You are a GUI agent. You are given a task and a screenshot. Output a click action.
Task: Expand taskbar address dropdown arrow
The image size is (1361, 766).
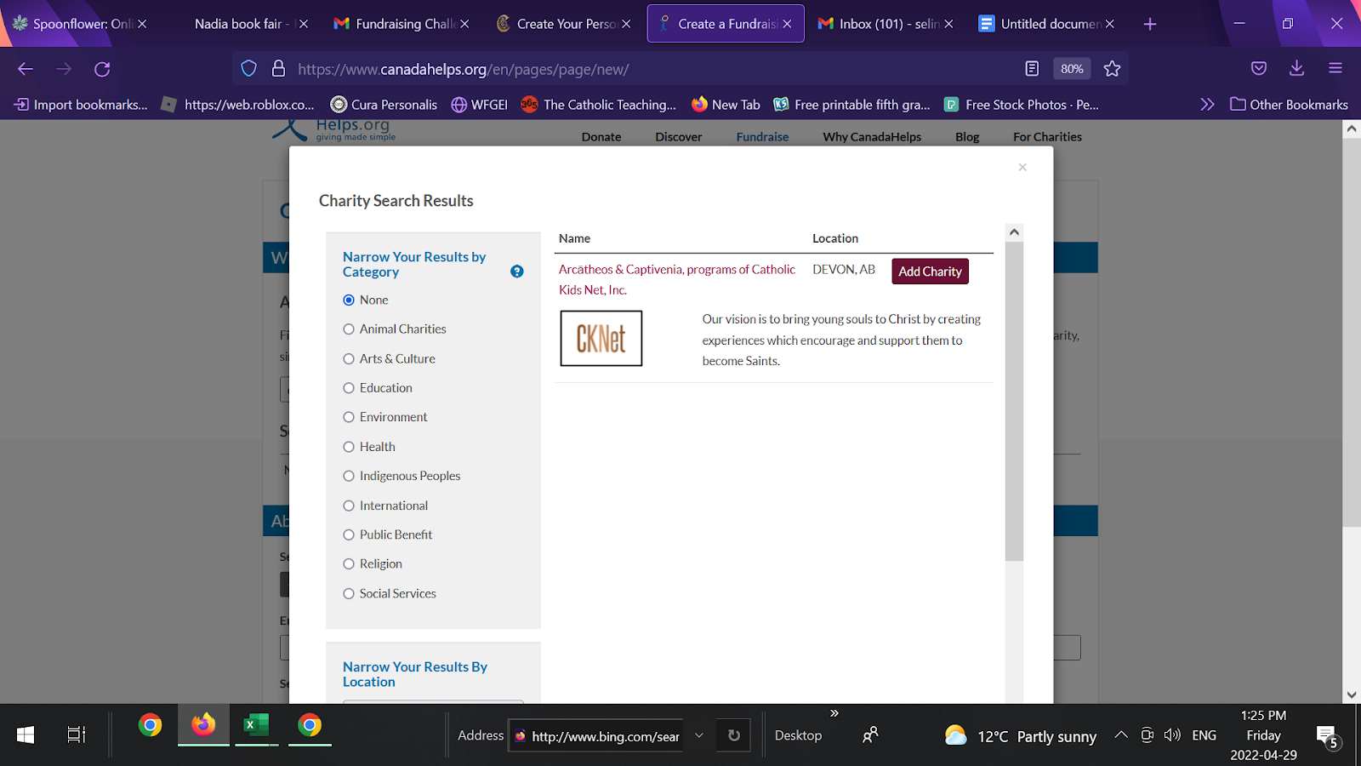tap(698, 735)
